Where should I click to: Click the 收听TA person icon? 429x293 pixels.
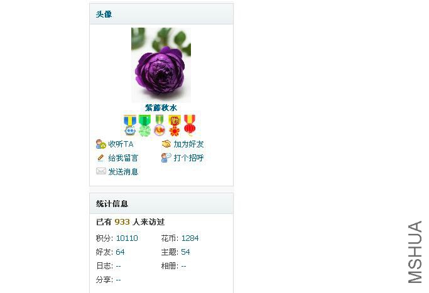coord(100,144)
